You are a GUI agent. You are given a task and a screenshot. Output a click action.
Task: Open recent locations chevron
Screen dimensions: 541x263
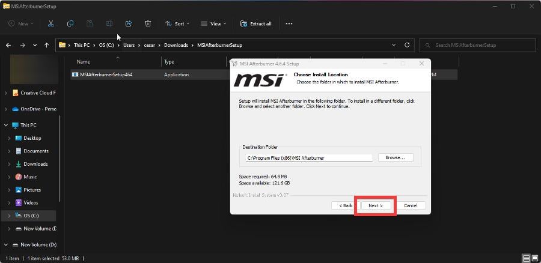coord(35,45)
